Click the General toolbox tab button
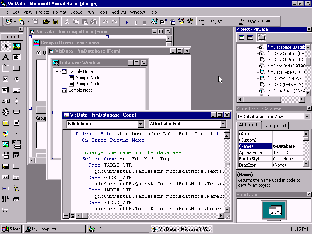The image size is (312, 234). tap(12, 37)
